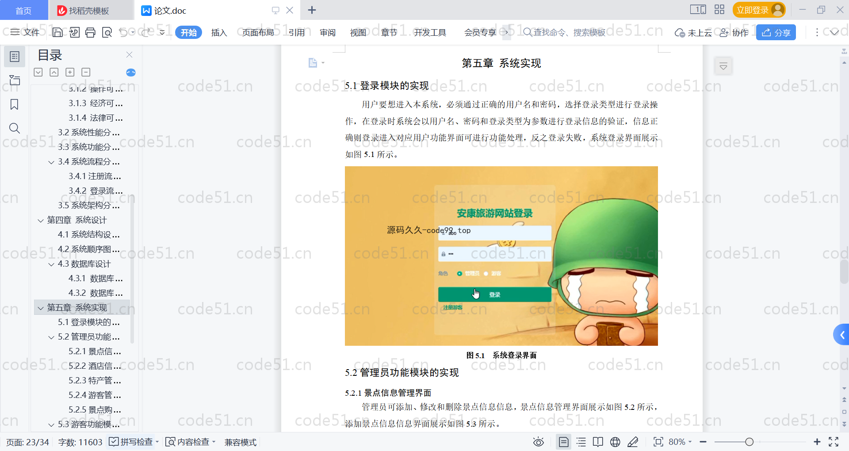Open Print Preview from the toolbar
849x451 pixels.
tap(107, 32)
